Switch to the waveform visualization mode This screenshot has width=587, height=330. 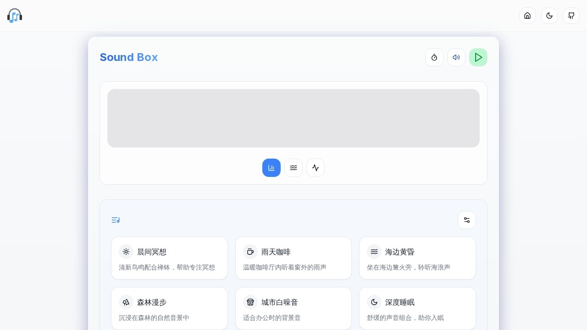(x=316, y=168)
